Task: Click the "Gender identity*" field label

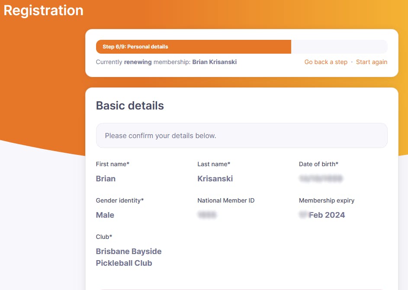Action: pyautogui.click(x=119, y=200)
